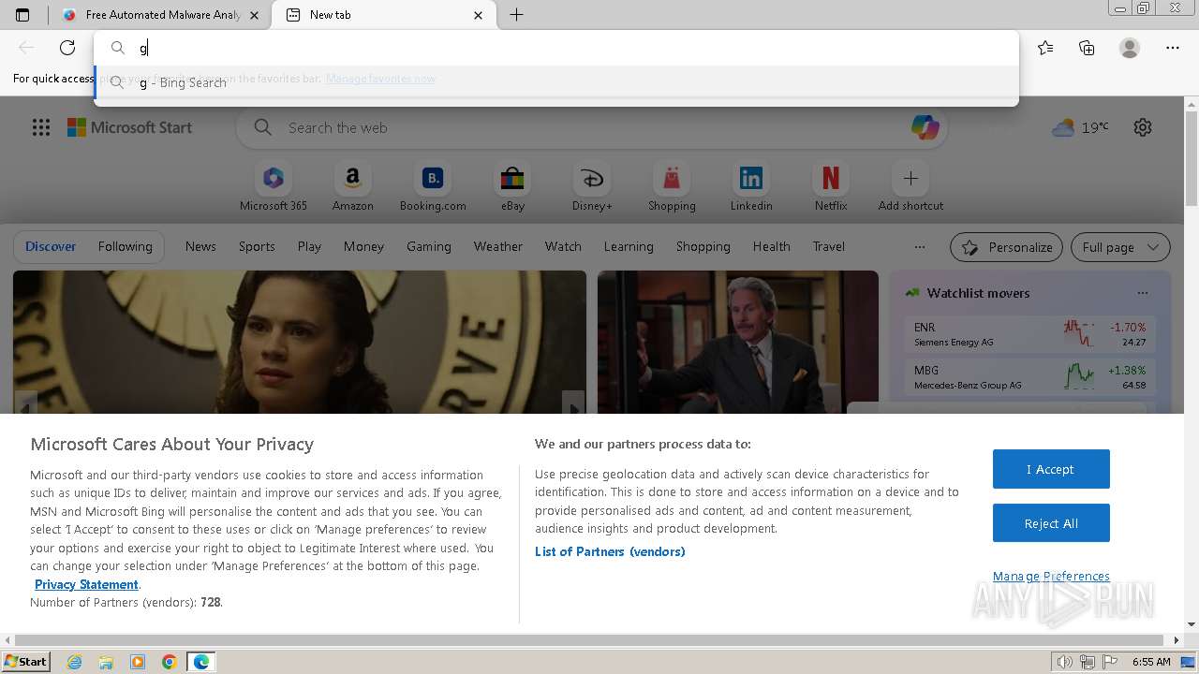1199x674 pixels.
Task: Open LinkedIn shortcut
Action: coord(751,187)
